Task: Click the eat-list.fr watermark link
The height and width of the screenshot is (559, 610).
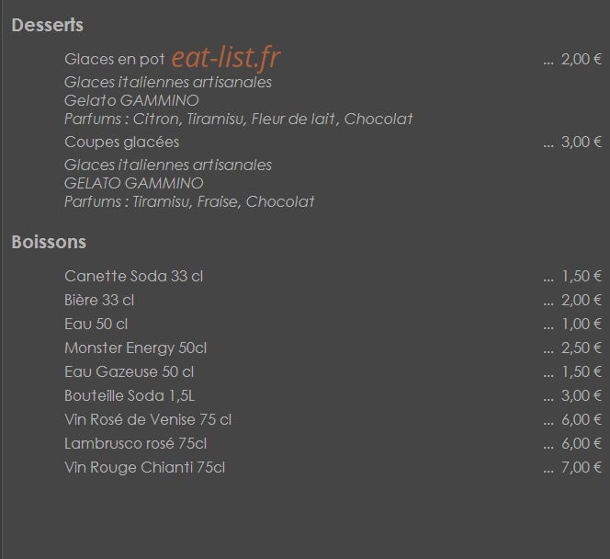Action: pos(226,58)
